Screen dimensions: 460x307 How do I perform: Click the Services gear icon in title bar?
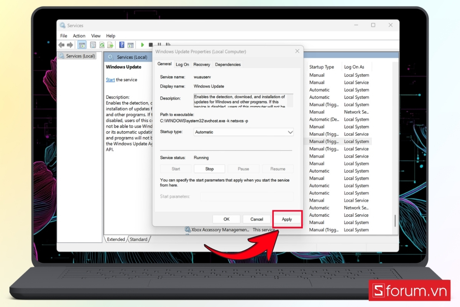click(62, 25)
